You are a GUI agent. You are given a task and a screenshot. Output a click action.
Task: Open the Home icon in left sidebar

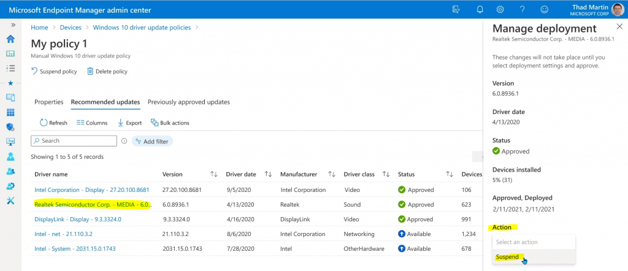tap(11, 39)
